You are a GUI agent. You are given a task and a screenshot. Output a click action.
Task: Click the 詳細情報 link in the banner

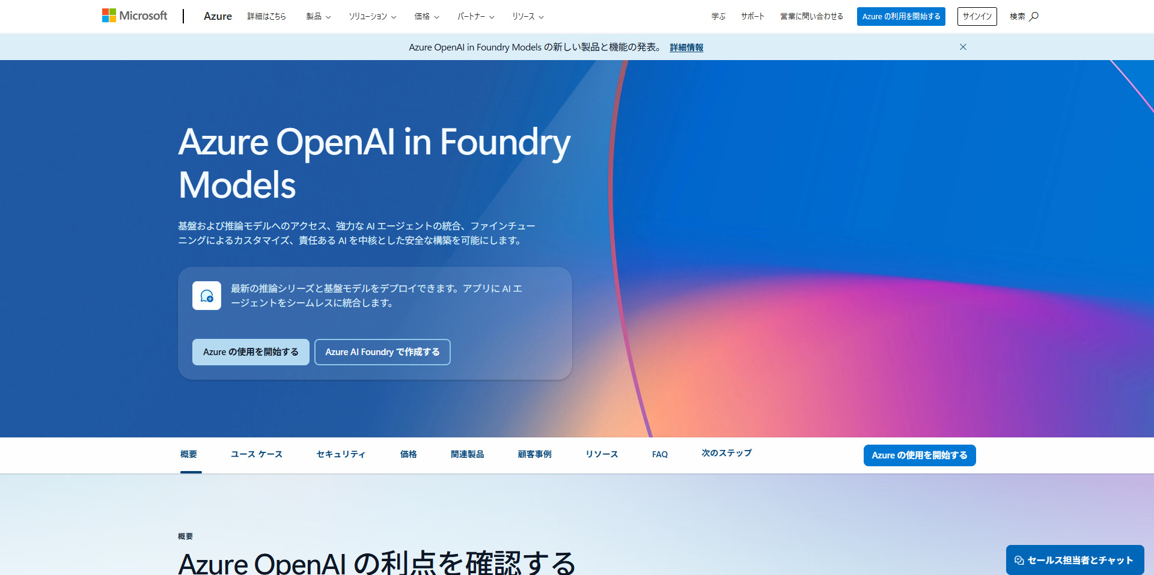click(x=686, y=47)
